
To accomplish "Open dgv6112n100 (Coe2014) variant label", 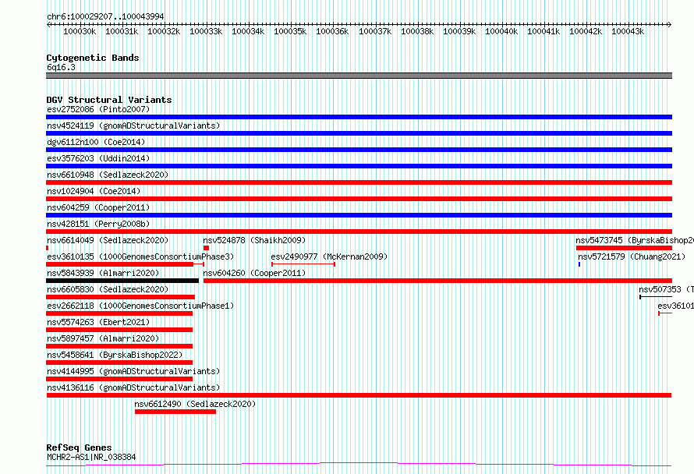I will click(96, 142).
